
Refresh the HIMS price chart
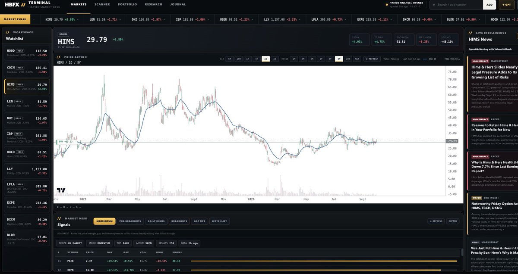click(x=372, y=59)
